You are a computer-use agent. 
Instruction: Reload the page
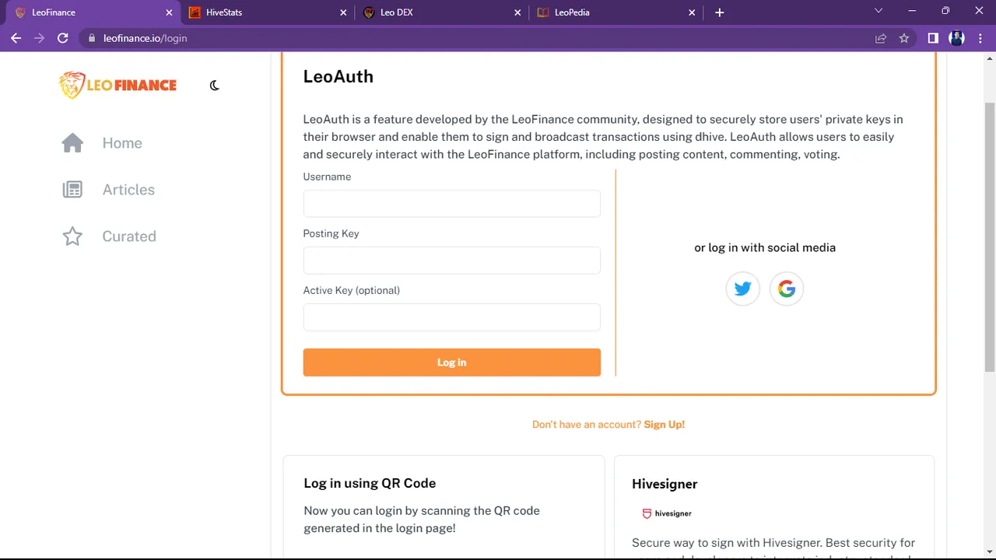click(63, 38)
